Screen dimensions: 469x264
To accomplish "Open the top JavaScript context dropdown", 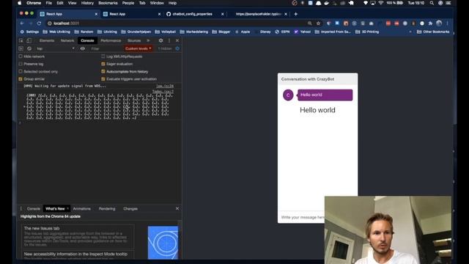I will [56, 48].
